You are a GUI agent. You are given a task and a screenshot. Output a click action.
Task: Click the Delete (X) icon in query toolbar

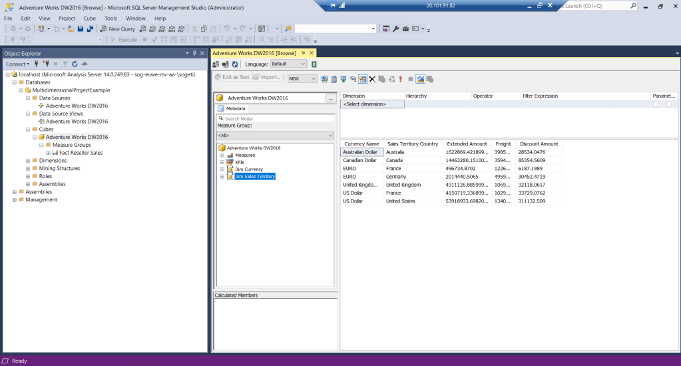[372, 78]
